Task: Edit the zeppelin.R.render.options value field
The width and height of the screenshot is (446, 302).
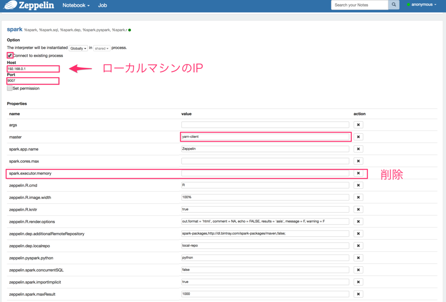Action: point(265,221)
